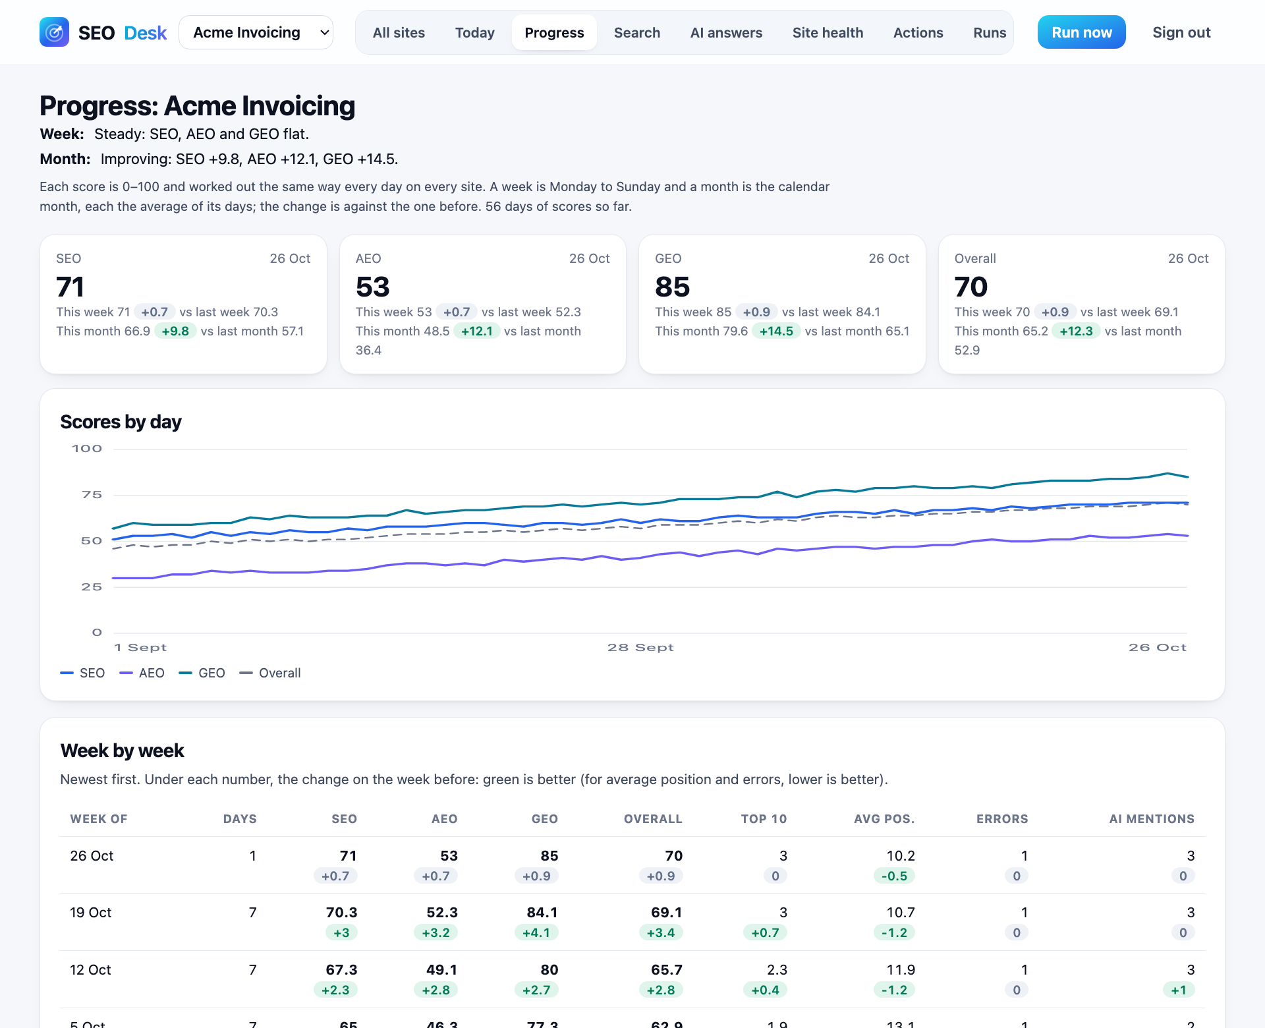Go to the Search tab
This screenshot has height=1028, width=1265.
(x=636, y=32)
